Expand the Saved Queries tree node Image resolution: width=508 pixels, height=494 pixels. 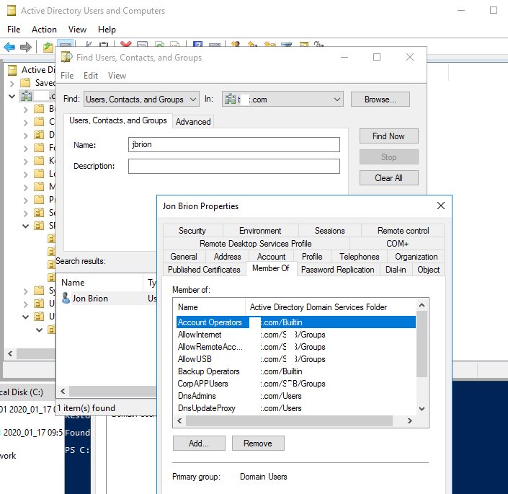(x=12, y=84)
